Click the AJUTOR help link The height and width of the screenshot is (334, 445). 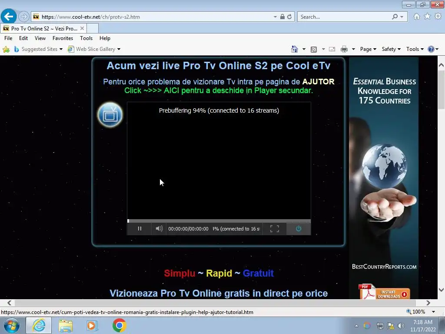(x=318, y=82)
